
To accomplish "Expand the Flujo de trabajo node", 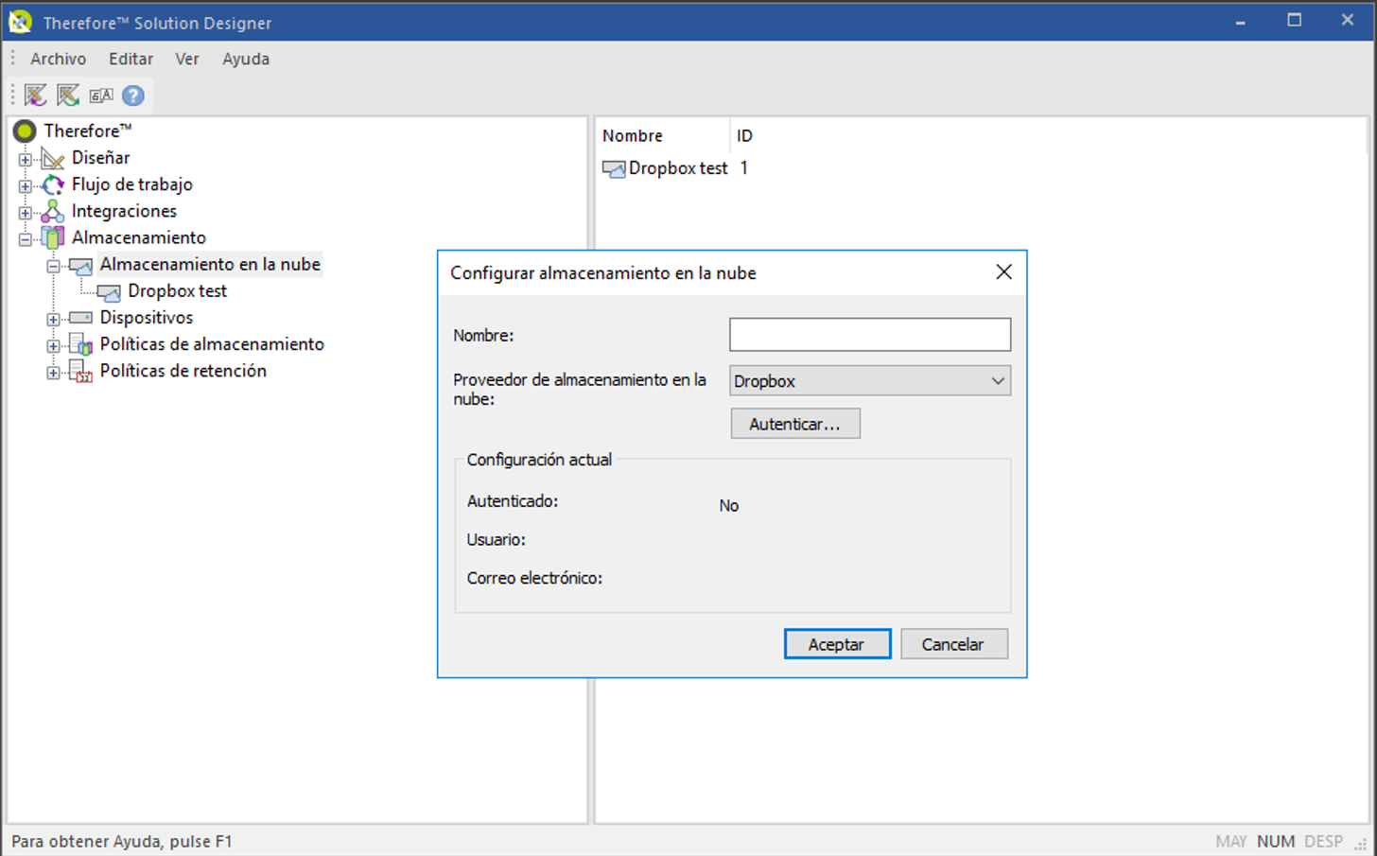I will coord(26,185).
